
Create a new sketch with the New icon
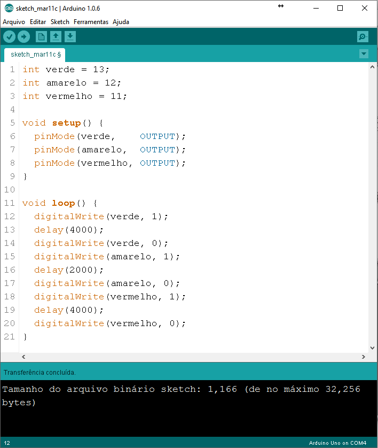click(x=41, y=36)
